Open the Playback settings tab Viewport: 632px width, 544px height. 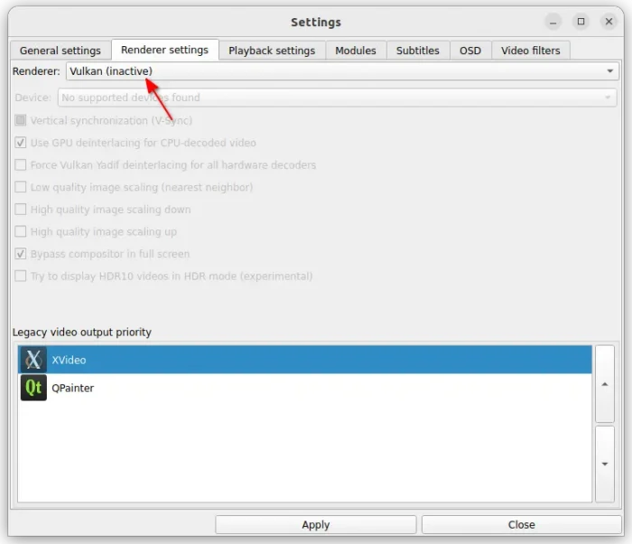272,51
